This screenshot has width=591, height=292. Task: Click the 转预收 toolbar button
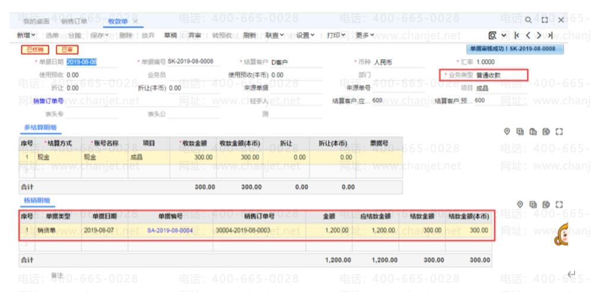pyautogui.click(x=222, y=36)
